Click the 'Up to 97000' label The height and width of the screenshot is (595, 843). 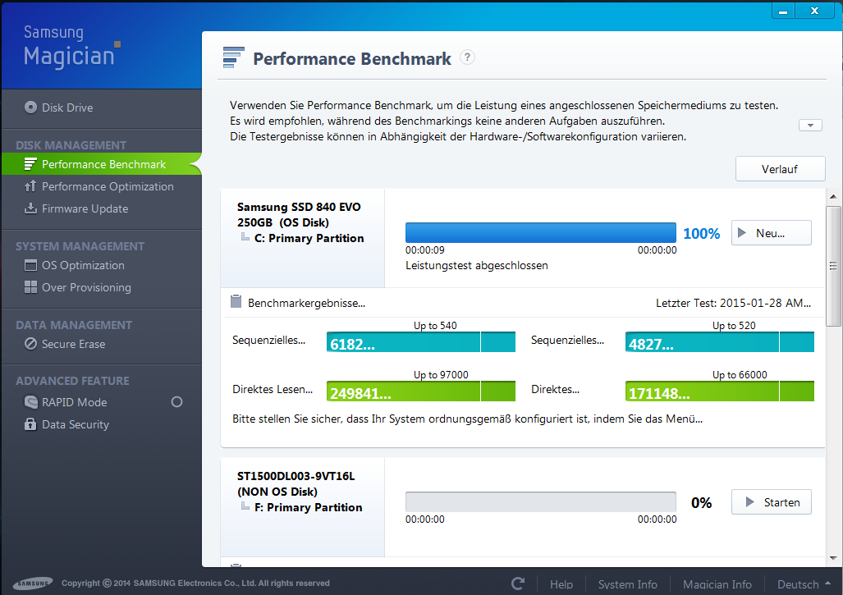coord(441,374)
